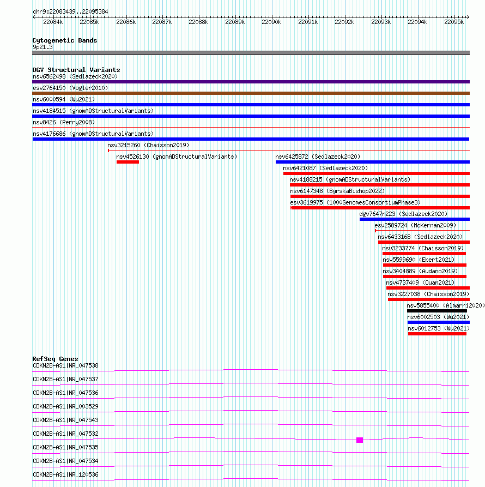Select the magenta exon box on NR_047532
Viewport: 485px width, 487px height.
tap(360, 440)
